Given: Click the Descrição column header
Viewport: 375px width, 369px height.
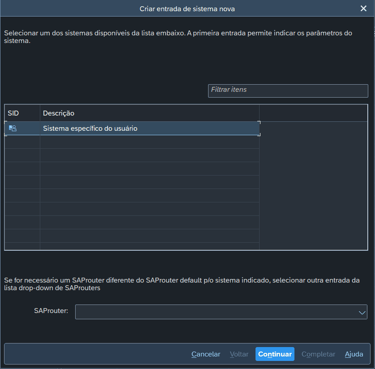Looking at the screenshot, I should click(x=149, y=113).
